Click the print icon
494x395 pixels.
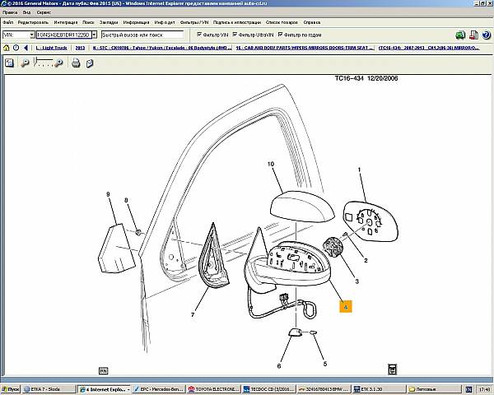tap(76, 63)
